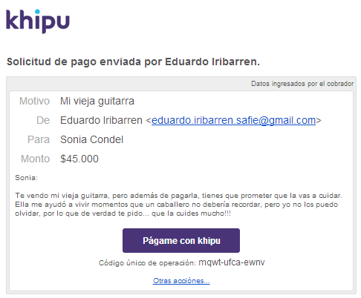Click the Págame con khipu button
Screen dimensions: 361x298
tap(181, 240)
